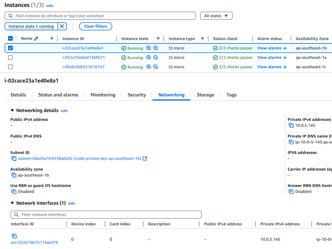Image resolution: width=332 pixels, height=249 pixels.
Task: Check instance i-0fa9c006557618747 checkbox
Action: (x=10, y=67)
